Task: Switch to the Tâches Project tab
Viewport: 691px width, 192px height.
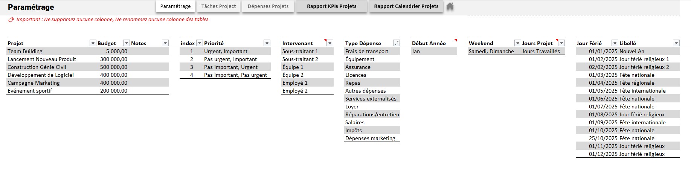Action: 218,6
